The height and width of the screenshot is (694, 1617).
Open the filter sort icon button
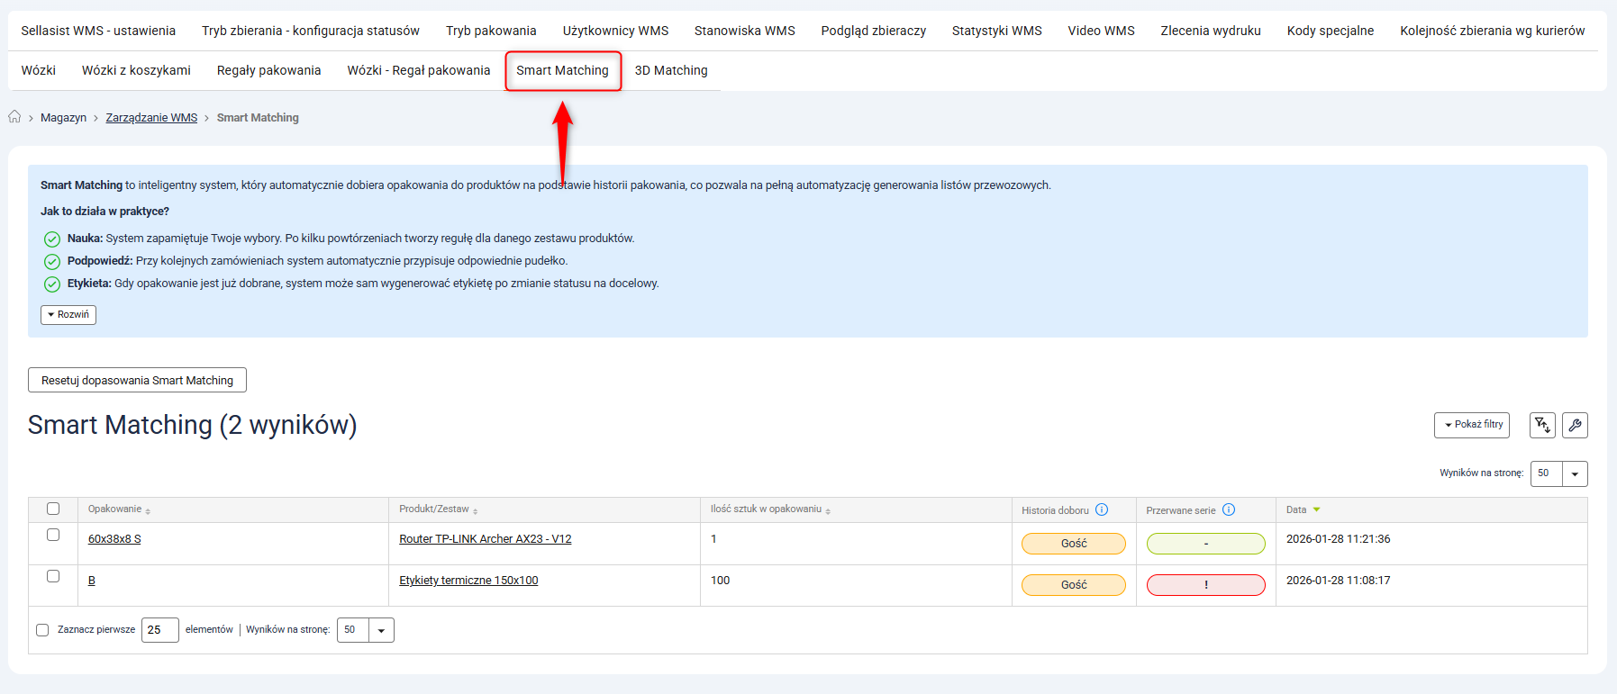[1542, 425]
